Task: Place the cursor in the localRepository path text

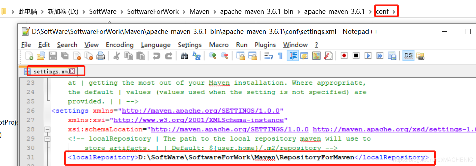Action: click(x=246, y=157)
